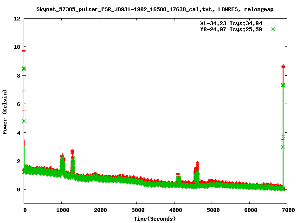Click the red data point near 9.7 Kelvin at start
Image resolution: width=297 pixels, height=223 pixels.
coord(24,51)
